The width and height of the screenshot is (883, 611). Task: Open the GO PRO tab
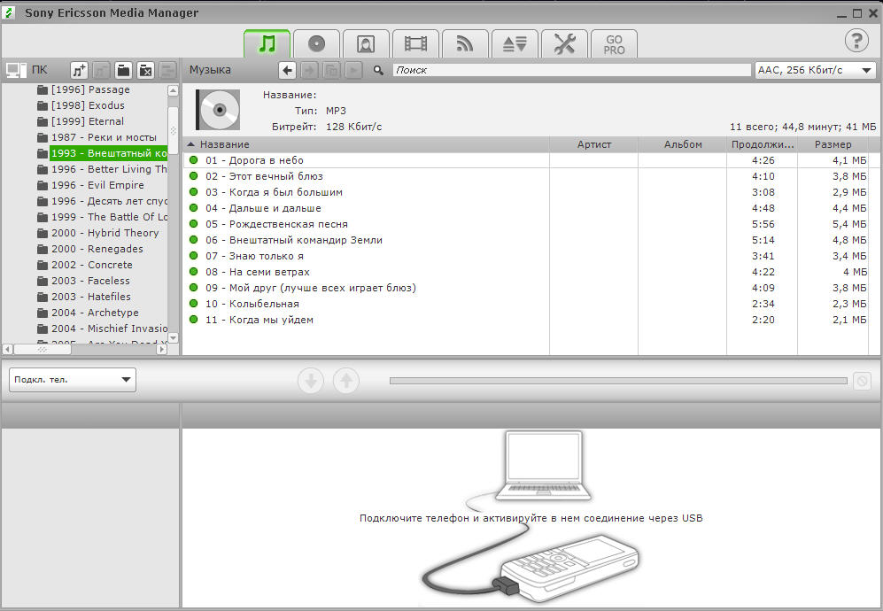(614, 44)
